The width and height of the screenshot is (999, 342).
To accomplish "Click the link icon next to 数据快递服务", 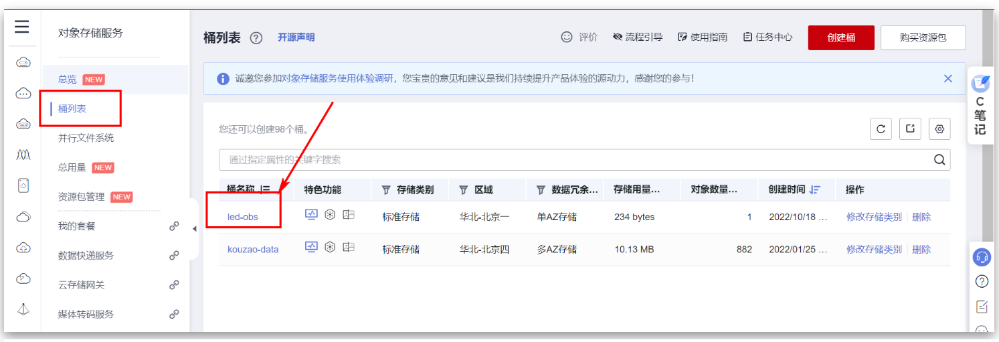I will click(x=174, y=256).
